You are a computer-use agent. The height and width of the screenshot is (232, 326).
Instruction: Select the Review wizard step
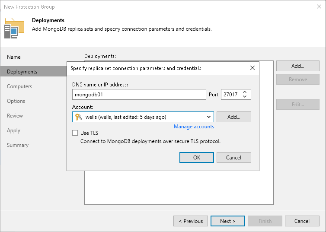click(x=15, y=116)
